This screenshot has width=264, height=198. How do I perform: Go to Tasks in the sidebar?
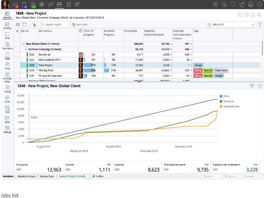tap(7, 56)
